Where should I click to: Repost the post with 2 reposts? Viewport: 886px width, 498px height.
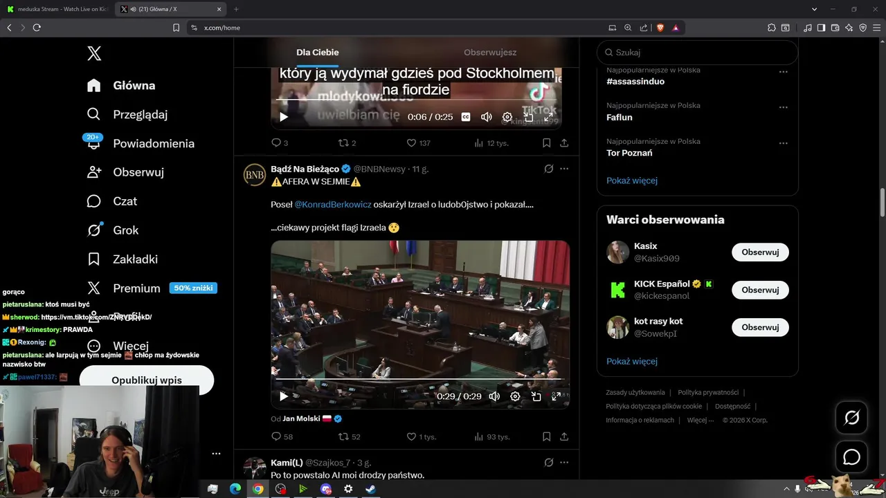point(347,143)
